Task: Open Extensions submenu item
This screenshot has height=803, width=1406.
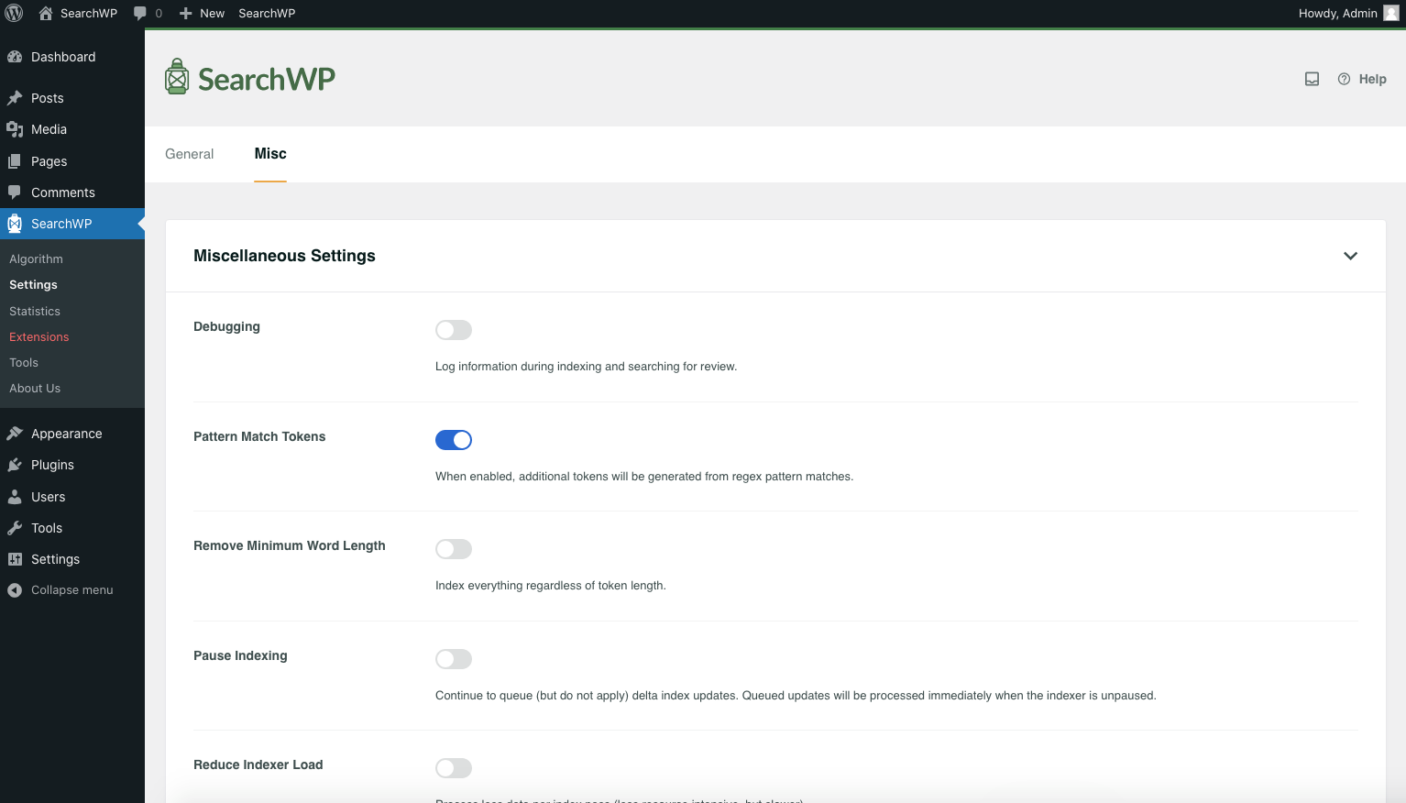Action: pos(39,337)
